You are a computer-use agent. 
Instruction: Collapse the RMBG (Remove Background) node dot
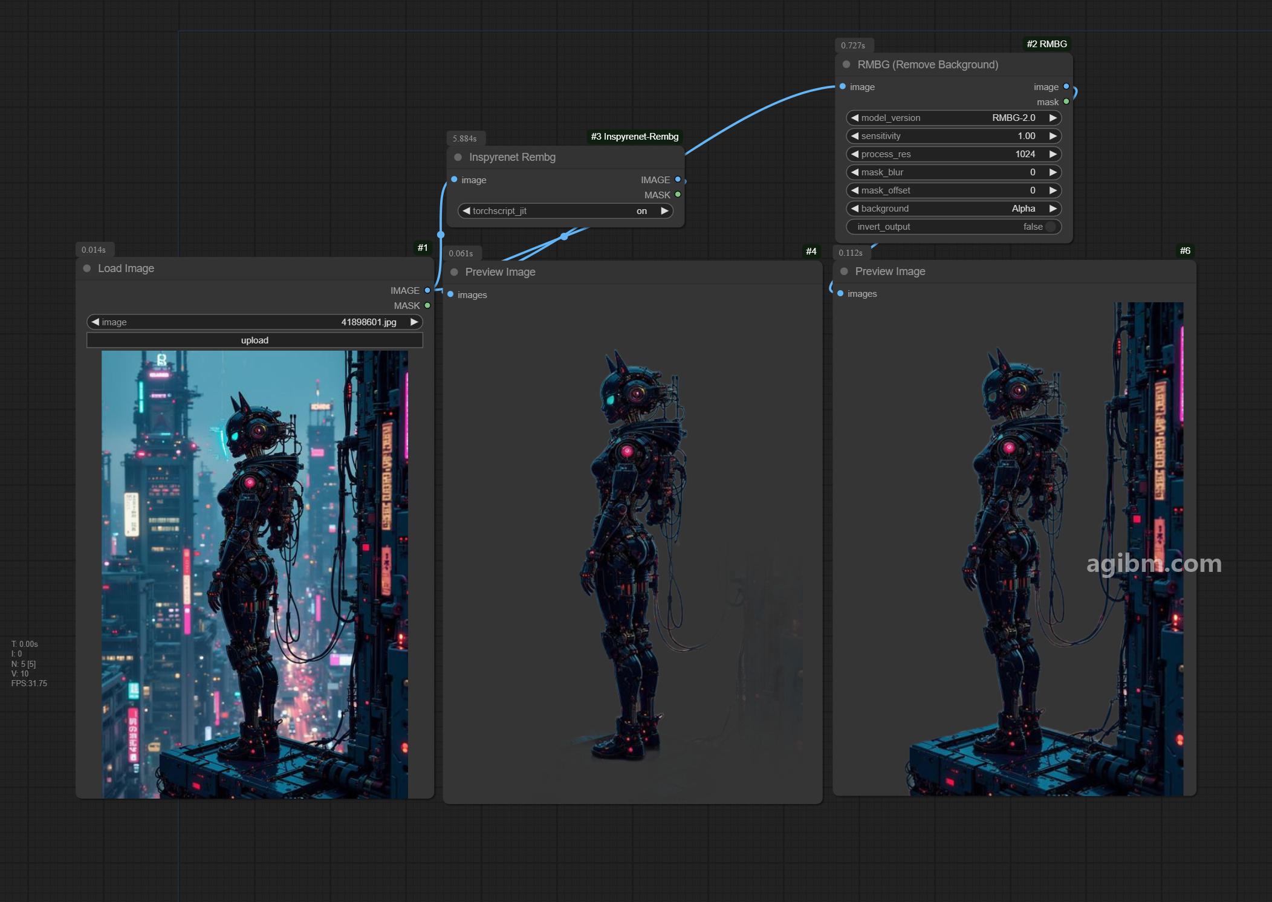(x=846, y=65)
